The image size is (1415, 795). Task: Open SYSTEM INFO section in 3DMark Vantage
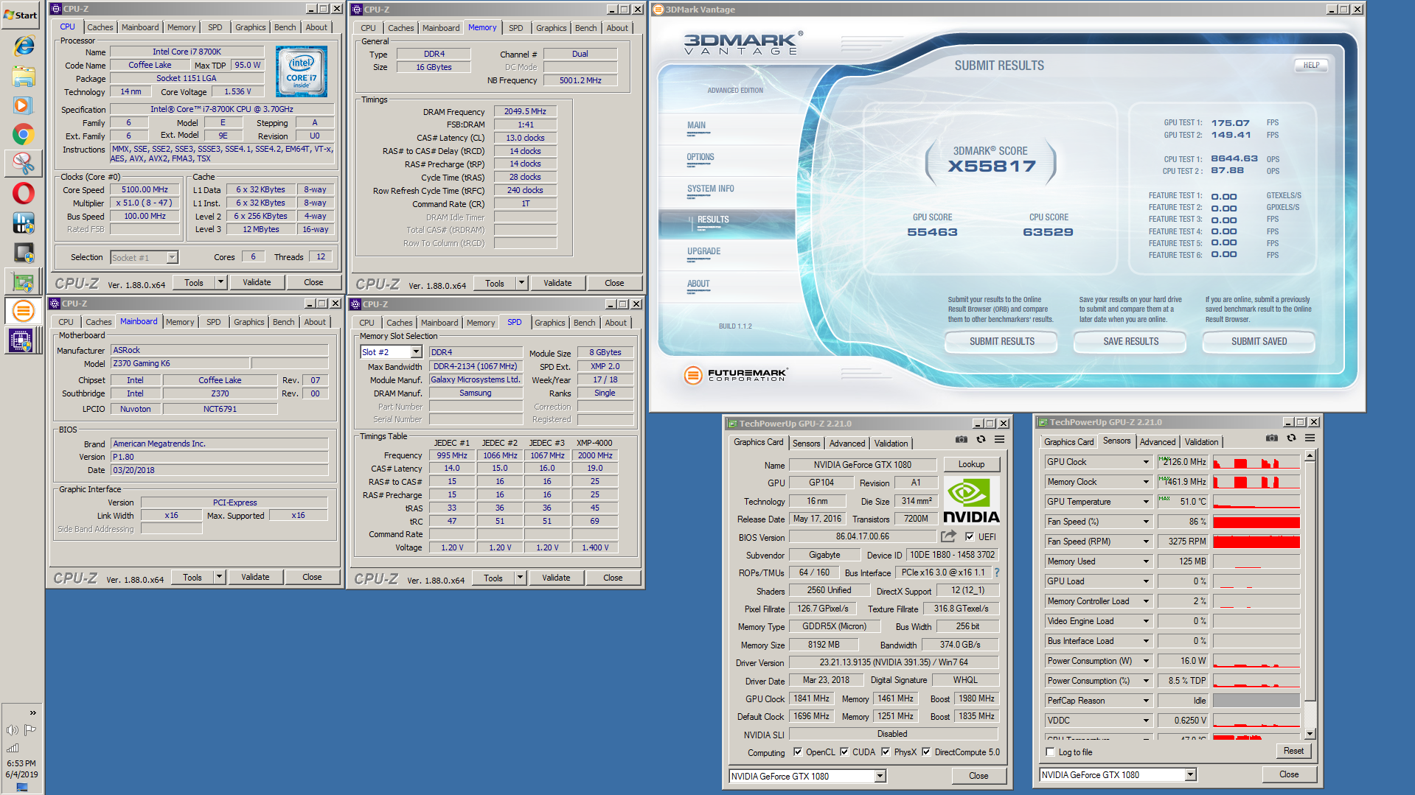tap(711, 189)
